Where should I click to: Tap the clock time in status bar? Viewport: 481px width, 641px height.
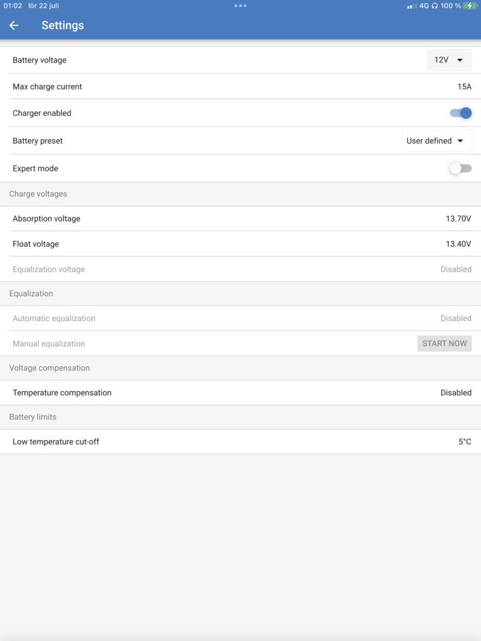[x=13, y=6]
